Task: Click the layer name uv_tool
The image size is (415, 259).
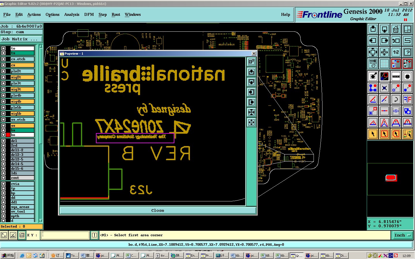Action: click(22, 211)
